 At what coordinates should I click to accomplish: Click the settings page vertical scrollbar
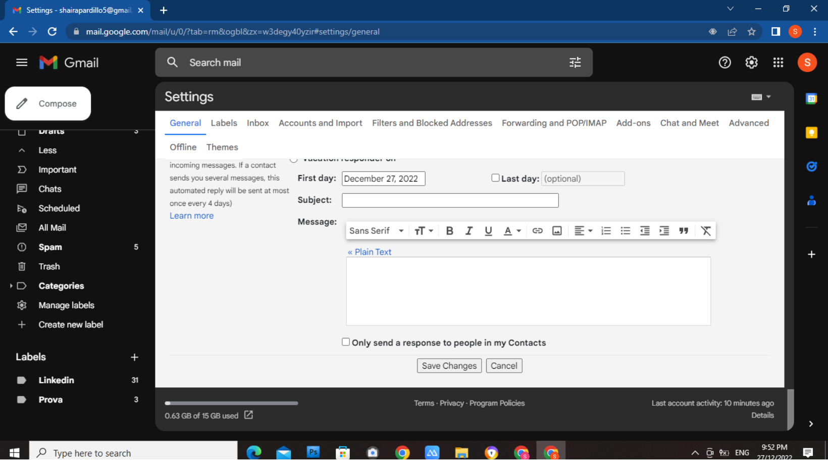[791, 410]
